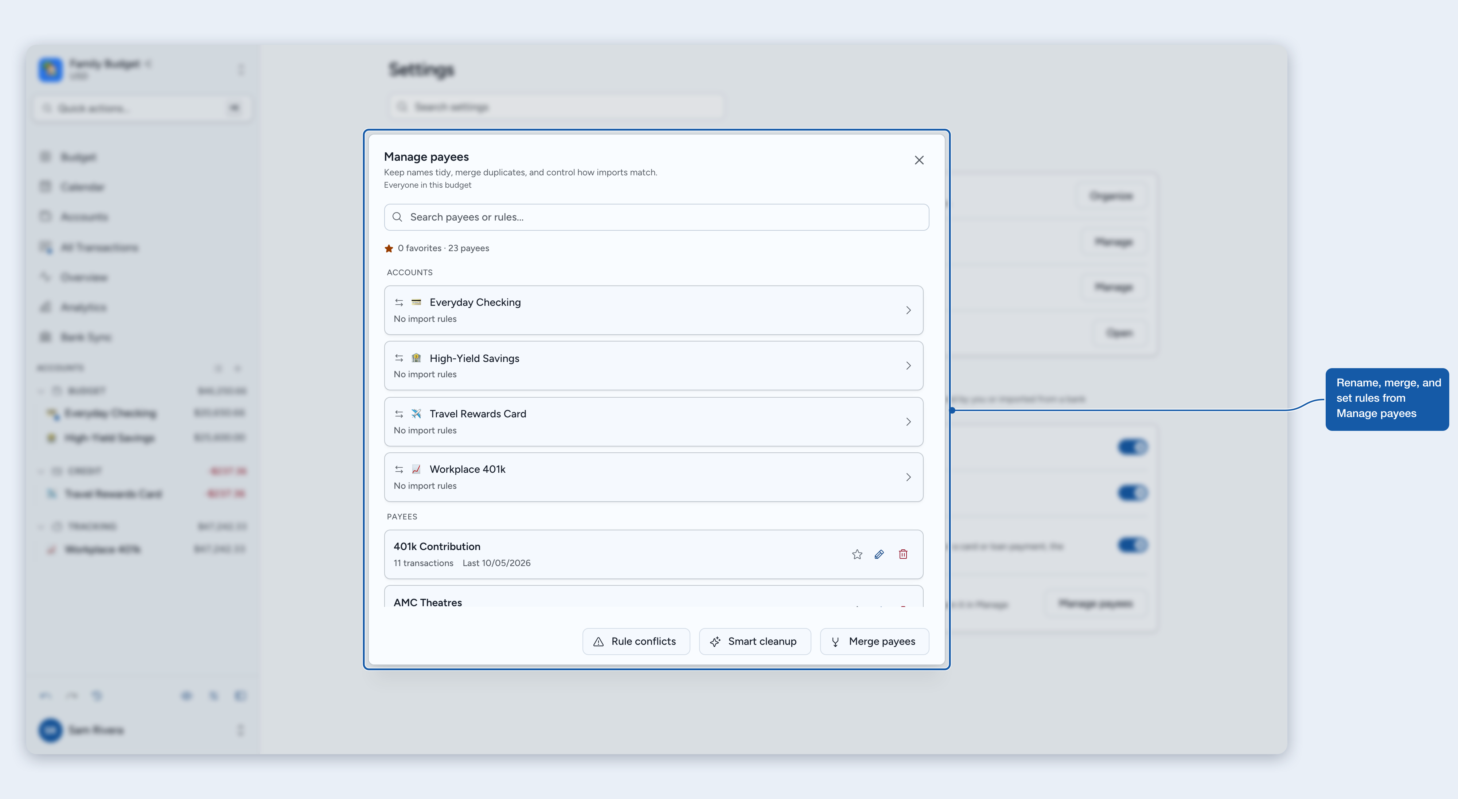Expand High-Yield Savings using its chevron
The height and width of the screenshot is (799, 1458).
[908, 366]
